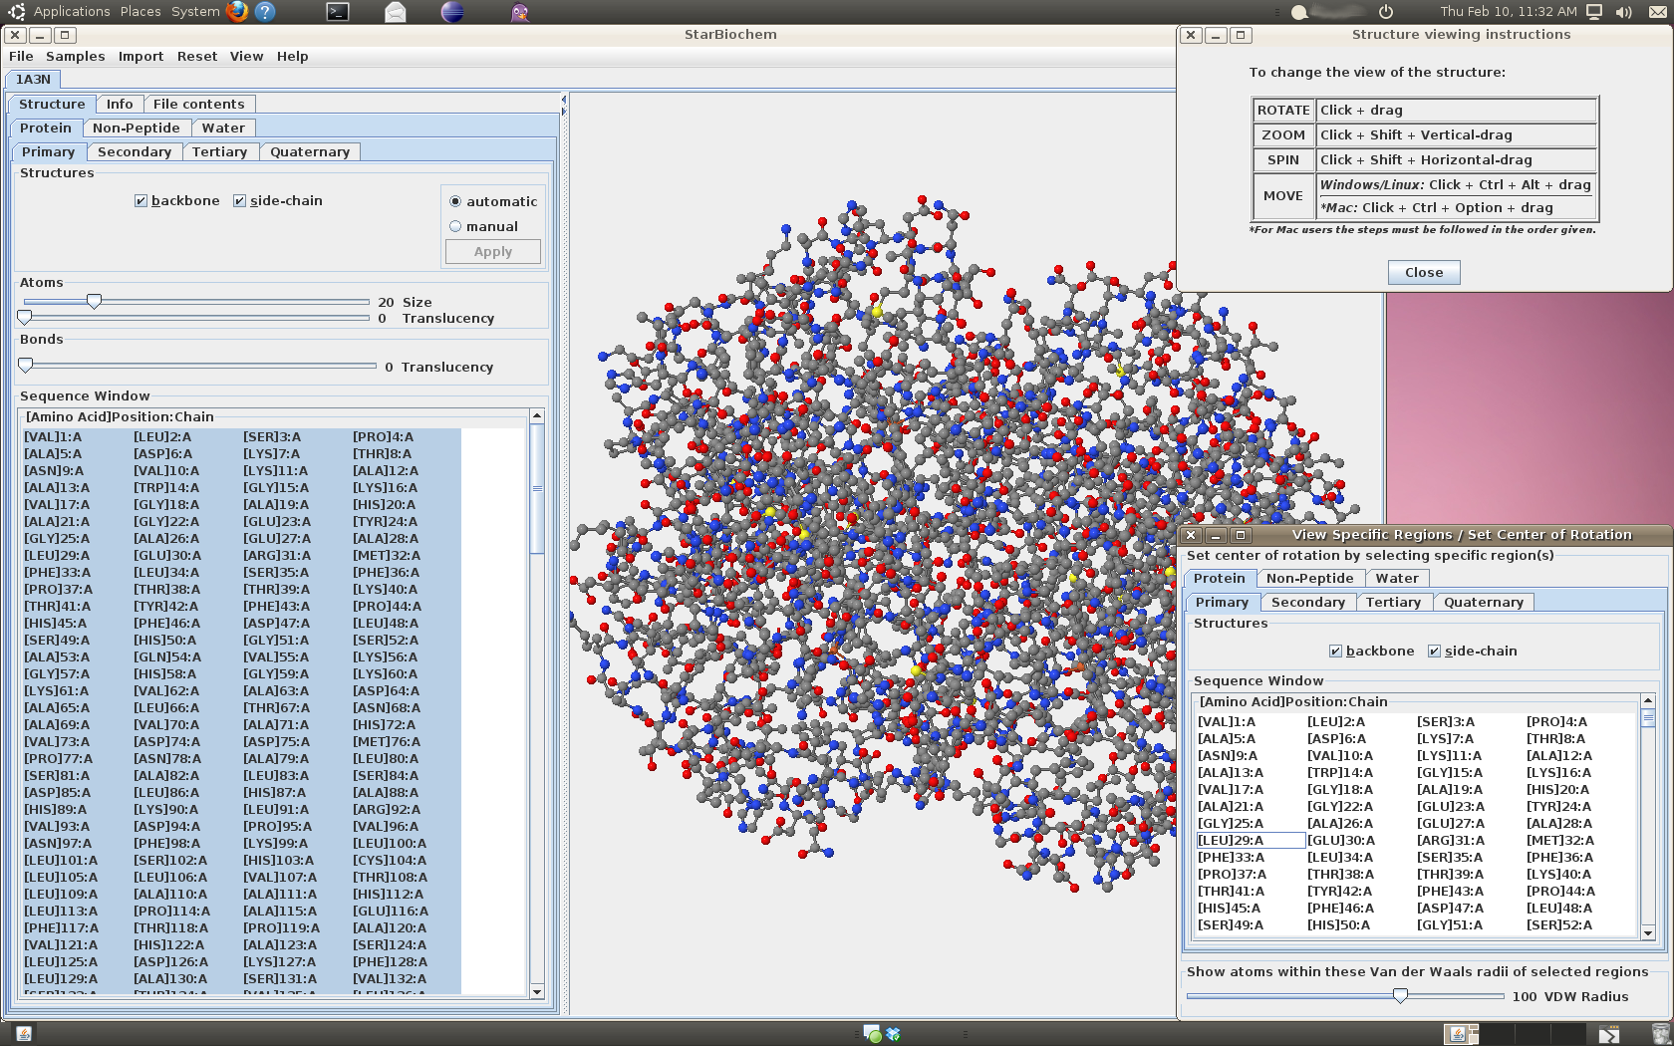Click the blue help question-mark icon
The image size is (1674, 1046).
(x=265, y=12)
